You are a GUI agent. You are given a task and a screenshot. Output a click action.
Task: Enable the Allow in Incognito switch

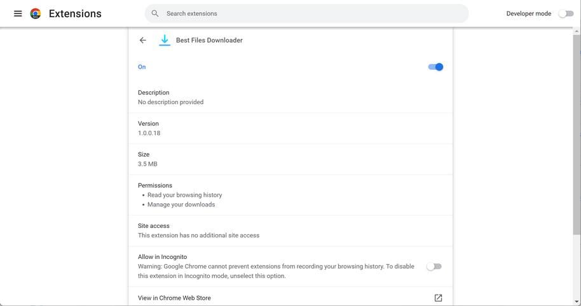[x=434, y=267]
